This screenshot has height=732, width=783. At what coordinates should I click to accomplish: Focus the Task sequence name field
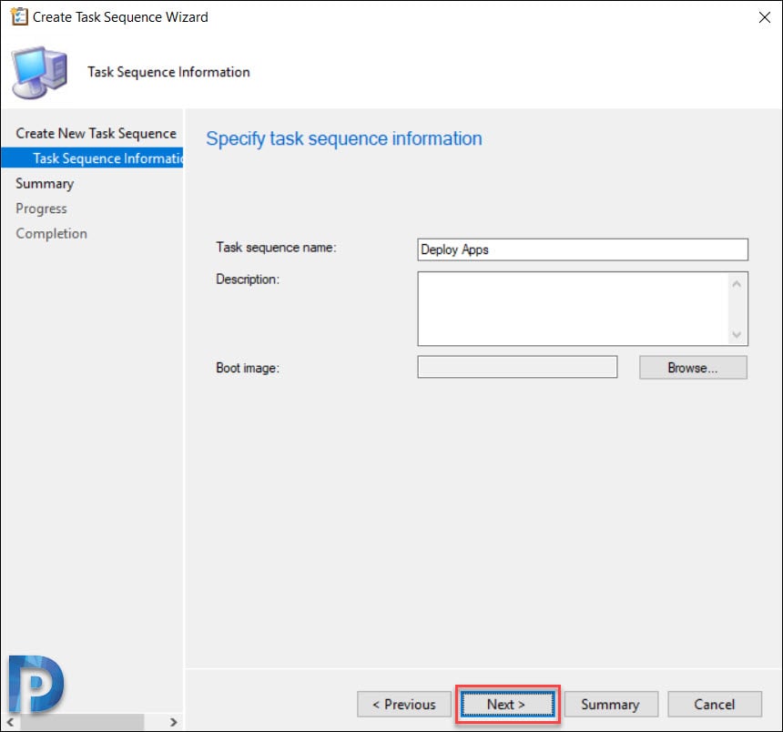point(583,249)
